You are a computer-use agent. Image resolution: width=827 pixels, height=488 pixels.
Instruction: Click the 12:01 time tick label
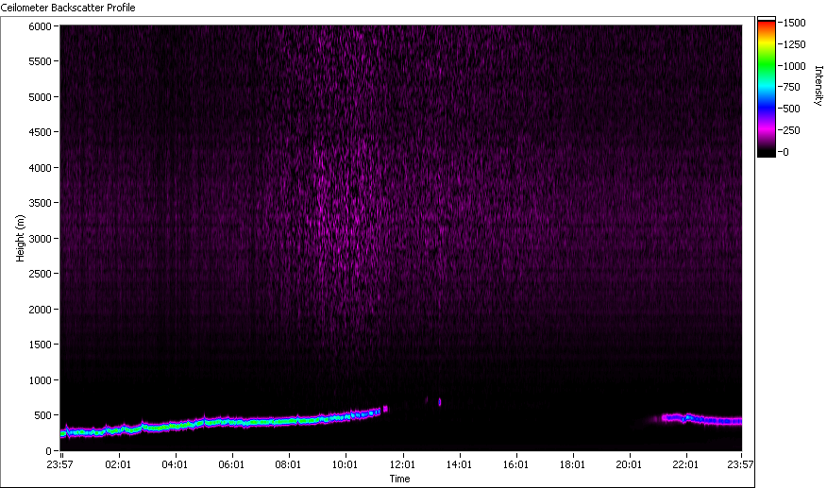402,464
